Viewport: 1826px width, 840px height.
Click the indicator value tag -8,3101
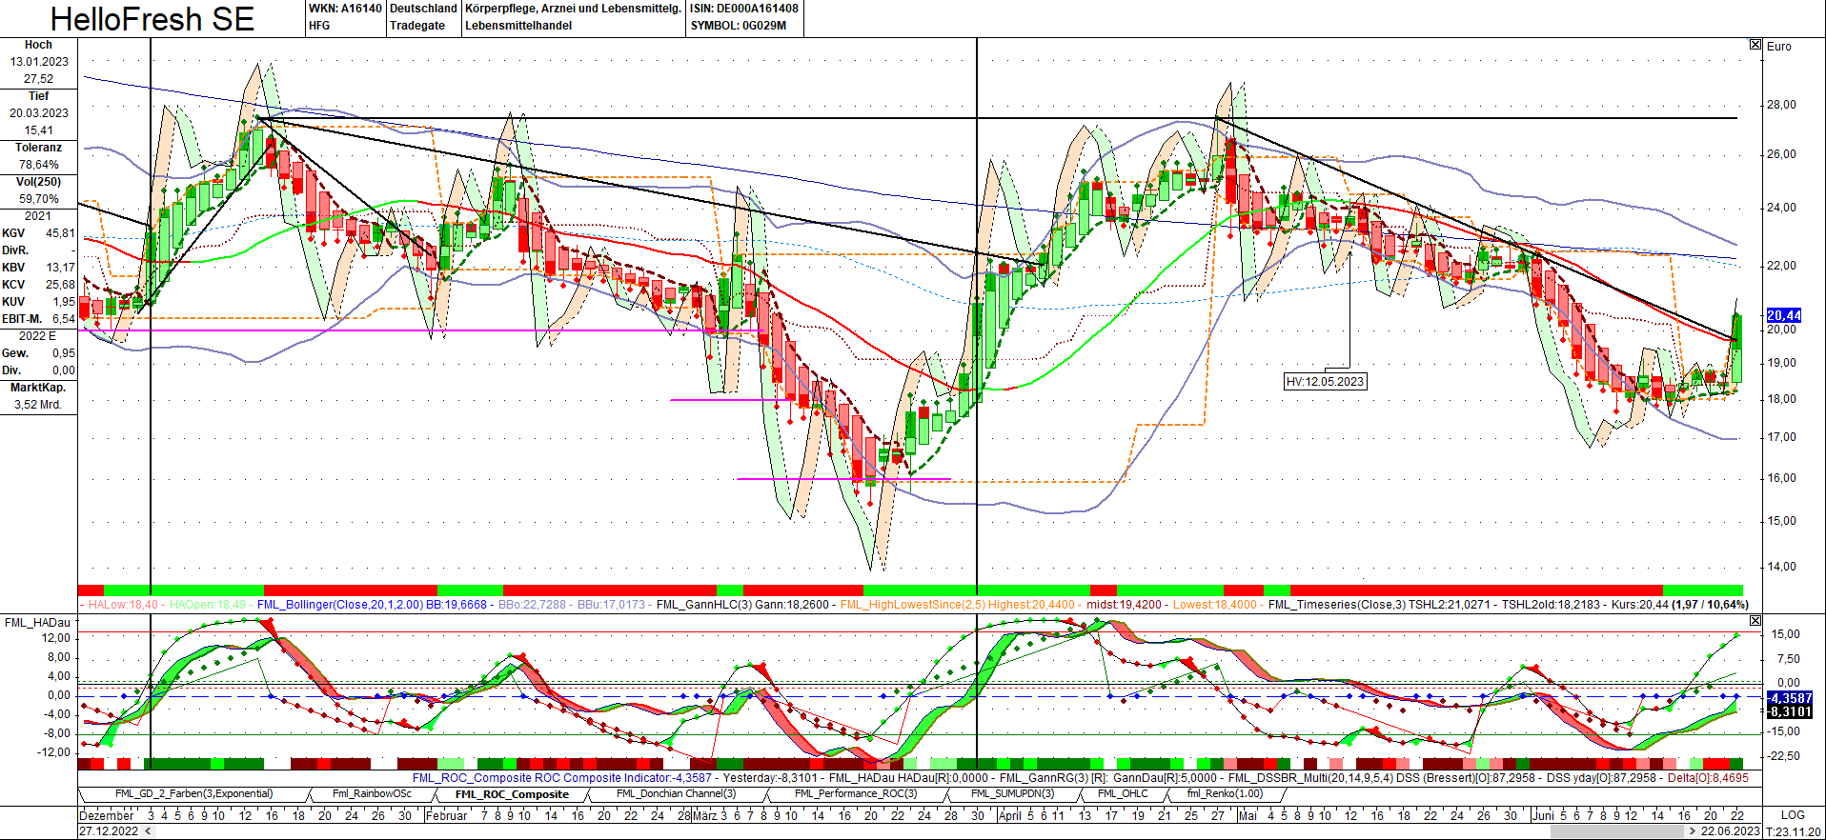(x=1789, y=711)
